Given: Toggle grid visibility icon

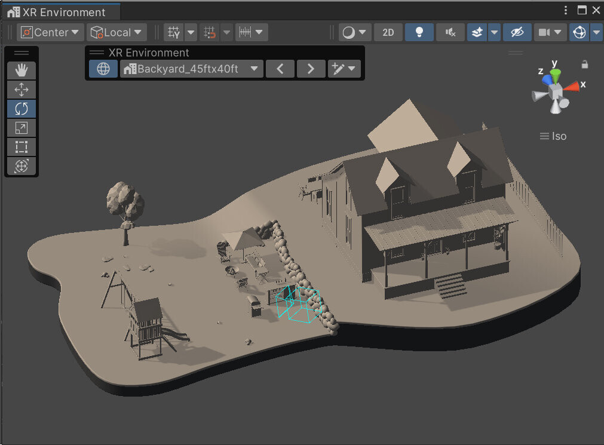Looking at the screenshot, I should [x=174, y=32].
